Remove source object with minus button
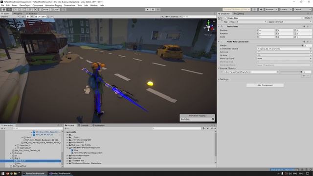Image resolution: width=313 pixels, height=176 pixels. tap(308, 76)
